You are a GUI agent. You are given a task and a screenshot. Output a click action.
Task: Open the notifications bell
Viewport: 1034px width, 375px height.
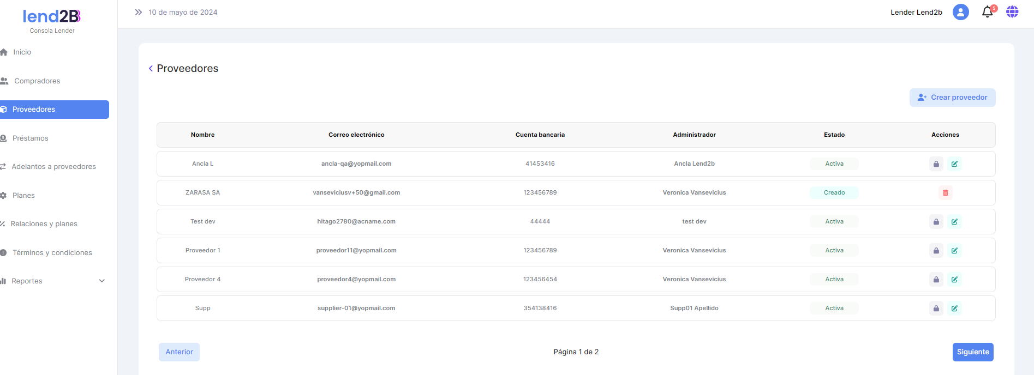coord(987,12)
